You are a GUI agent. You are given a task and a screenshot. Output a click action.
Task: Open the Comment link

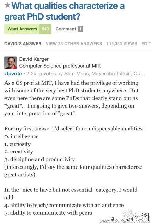[66, 29]
